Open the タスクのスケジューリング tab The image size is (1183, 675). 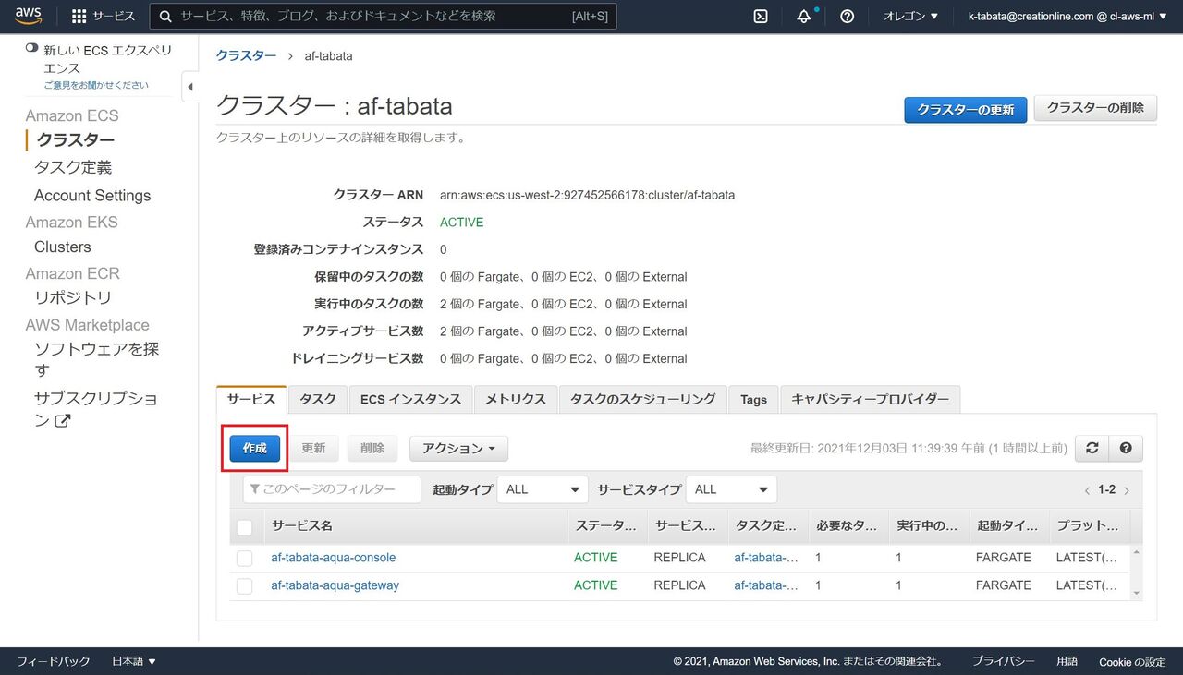(x=643, y=399)
